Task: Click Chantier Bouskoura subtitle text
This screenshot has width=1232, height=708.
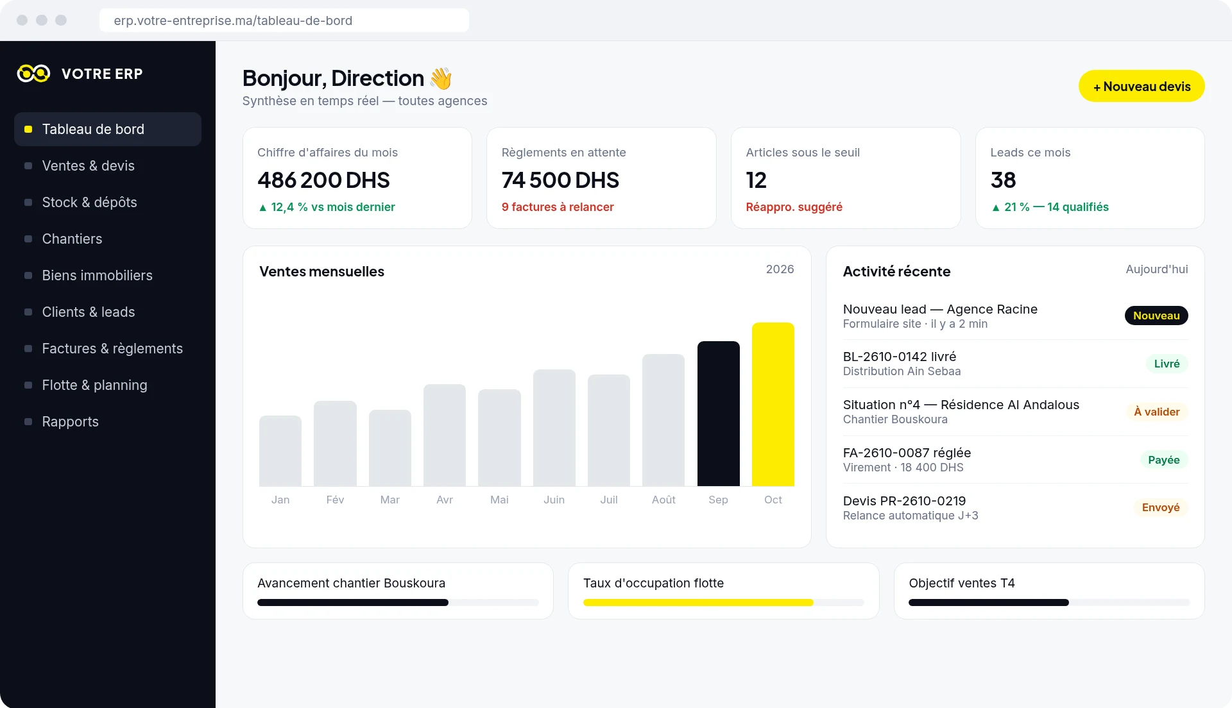Action: click(x=895, y=419)
